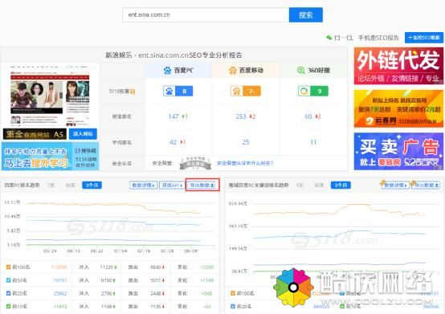This screenshot has width=445, height=314.
Task: Expand 数据详情 in the right chart panel
Action: [x=395, y=186]
